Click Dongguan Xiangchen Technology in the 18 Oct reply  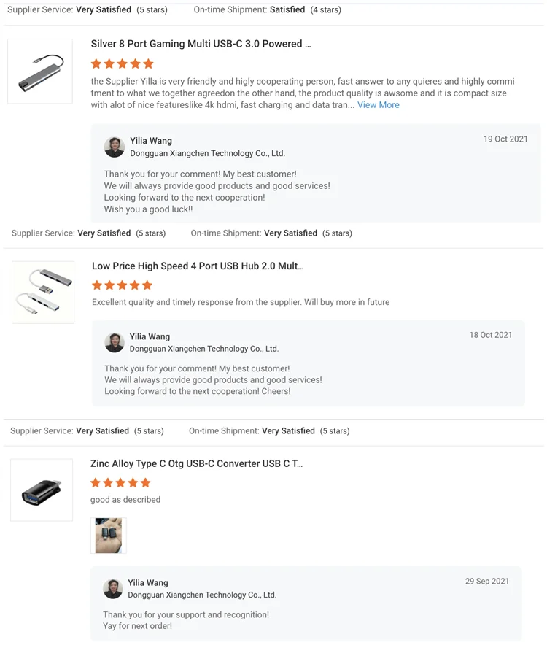204,349
